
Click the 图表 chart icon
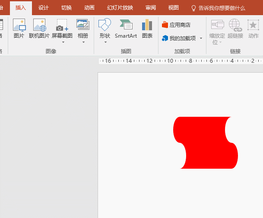[147, 25]
